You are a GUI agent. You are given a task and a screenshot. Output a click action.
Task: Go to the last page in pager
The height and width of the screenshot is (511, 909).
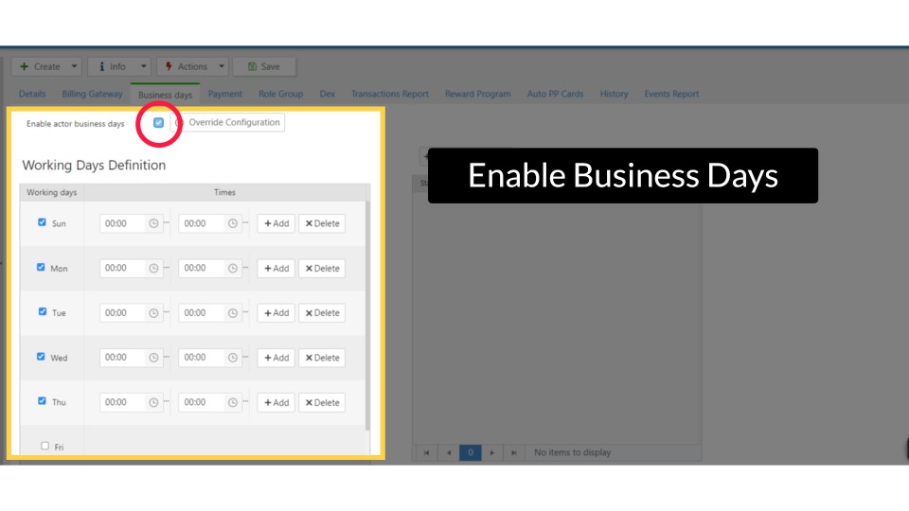click(x=512, y=453)
